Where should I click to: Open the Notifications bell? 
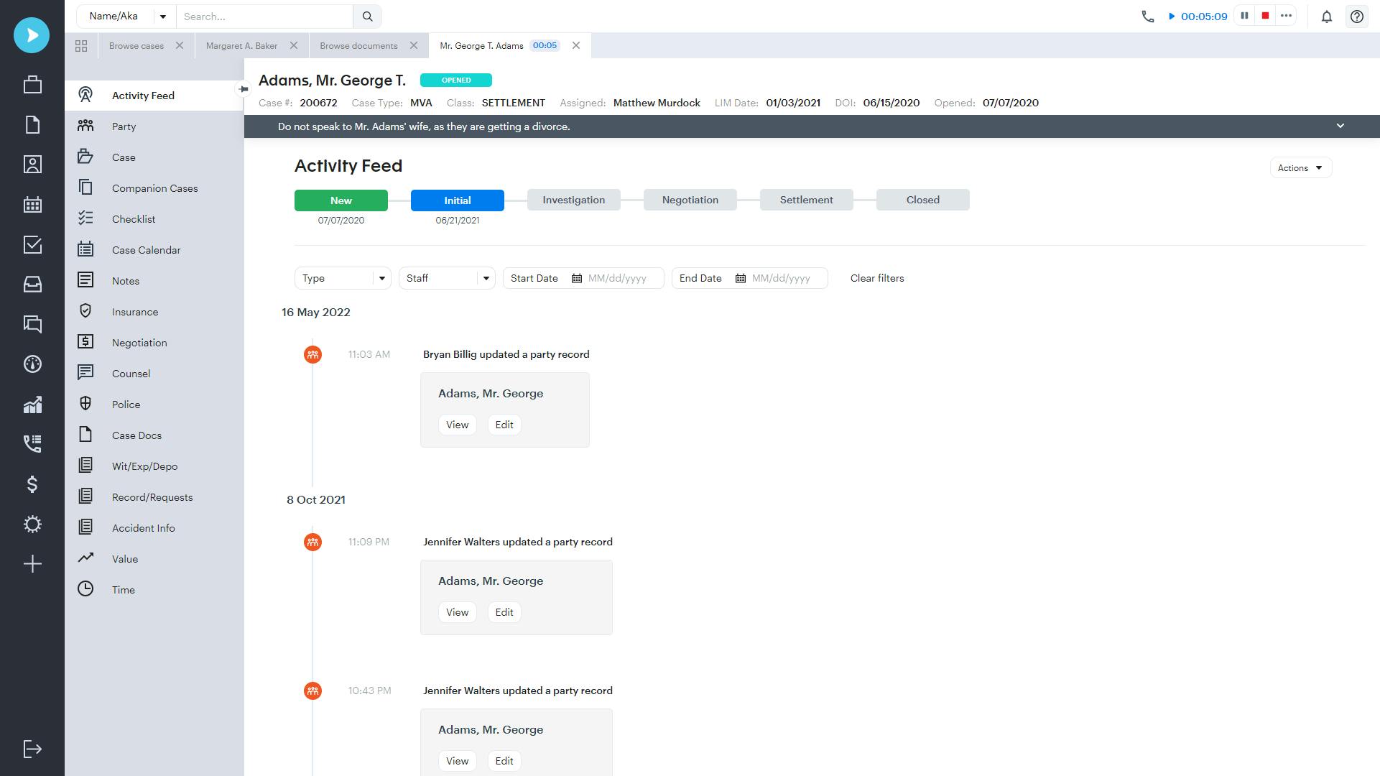pos(1326,17)
